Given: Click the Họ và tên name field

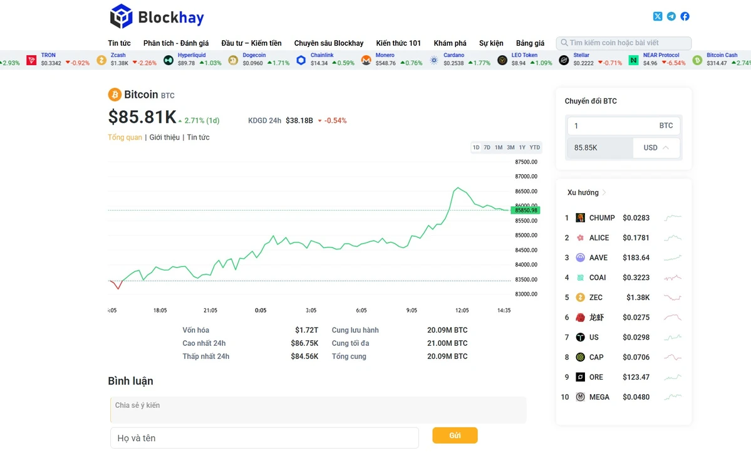Looking at the screenshot, I should [x=264, y=438].
